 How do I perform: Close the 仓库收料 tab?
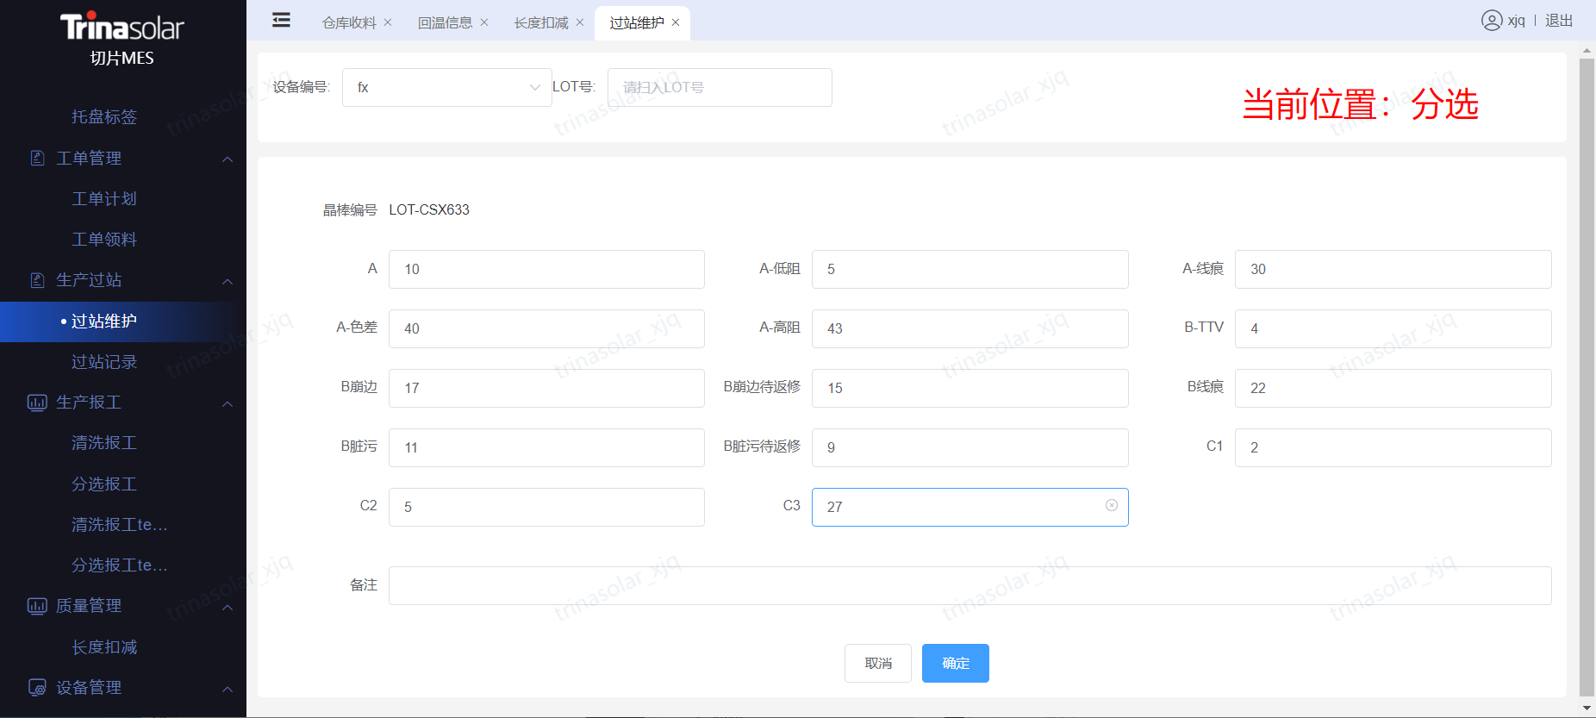click(388, 22)
